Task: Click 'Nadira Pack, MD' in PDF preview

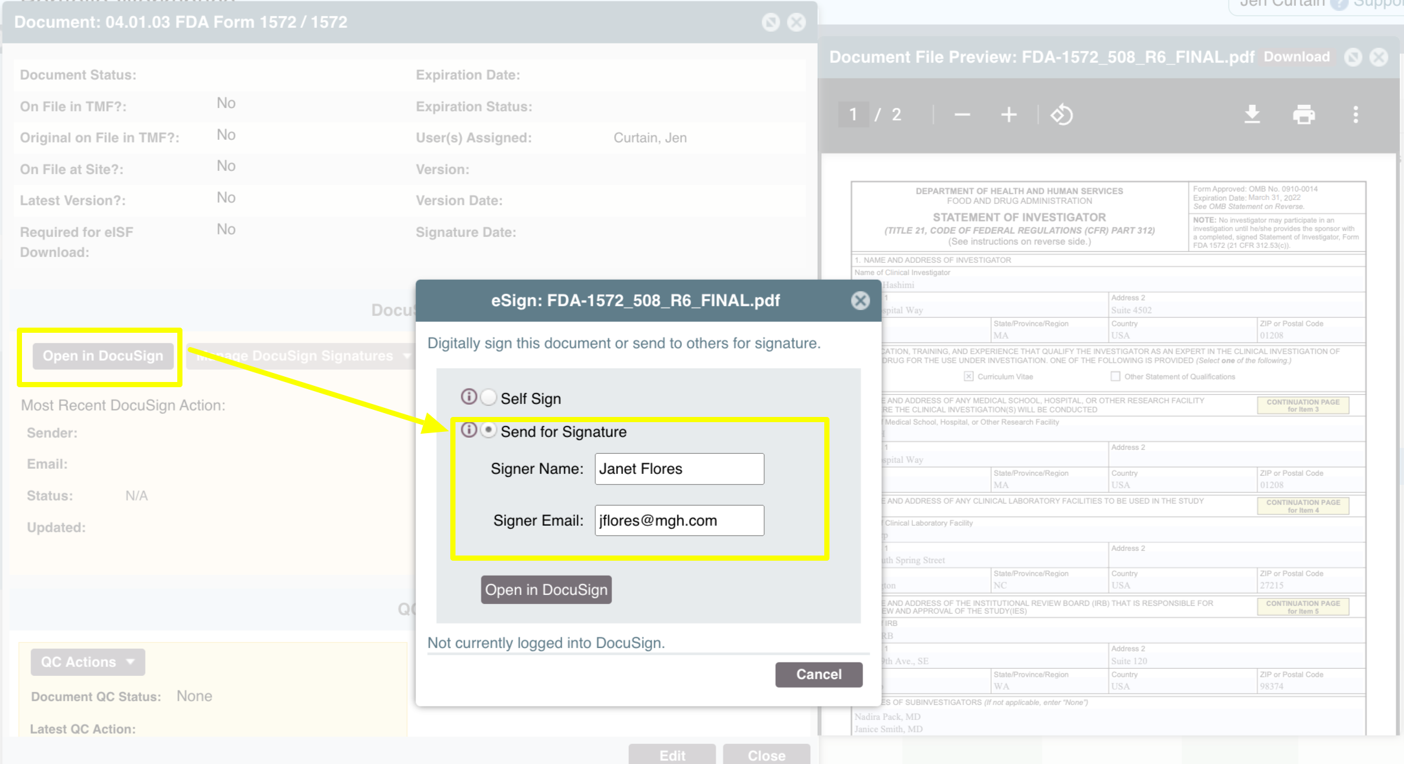Action: (887, 717)
